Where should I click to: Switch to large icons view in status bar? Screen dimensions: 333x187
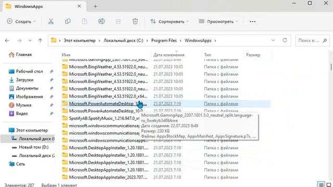329,184
